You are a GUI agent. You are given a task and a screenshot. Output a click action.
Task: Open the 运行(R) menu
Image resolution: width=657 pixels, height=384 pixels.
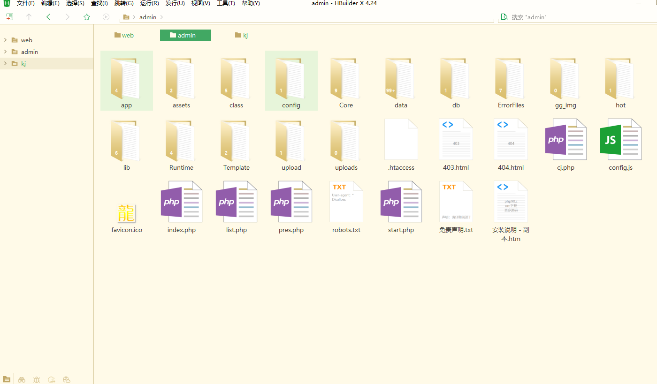tap(149, 3)
